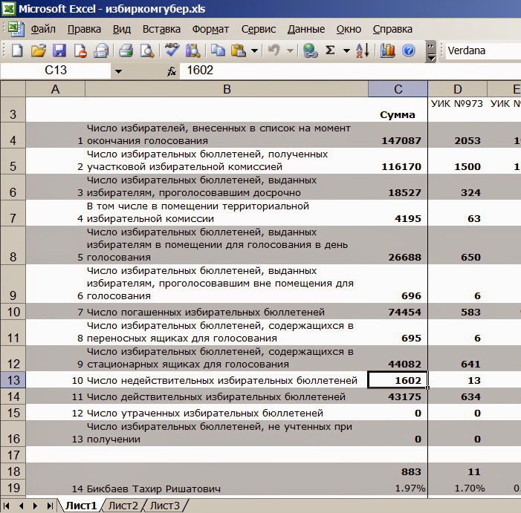Click the Copy icon in the toolbar
The width and height of the screenshot is (521, 513).
pyautogui.click(x=218, y=50)
